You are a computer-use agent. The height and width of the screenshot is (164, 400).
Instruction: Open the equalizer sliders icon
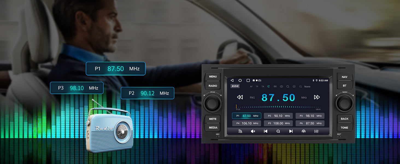pyautogui.click(x=316, y=131)
